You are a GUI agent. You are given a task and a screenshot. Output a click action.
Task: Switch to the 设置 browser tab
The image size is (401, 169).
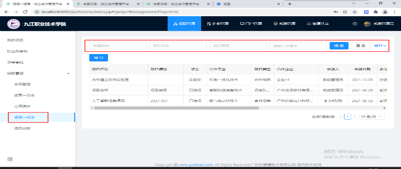tap(248, 4)
